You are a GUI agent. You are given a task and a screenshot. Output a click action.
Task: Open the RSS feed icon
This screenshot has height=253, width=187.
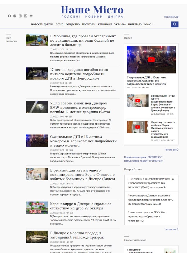[x=26, y=16]
